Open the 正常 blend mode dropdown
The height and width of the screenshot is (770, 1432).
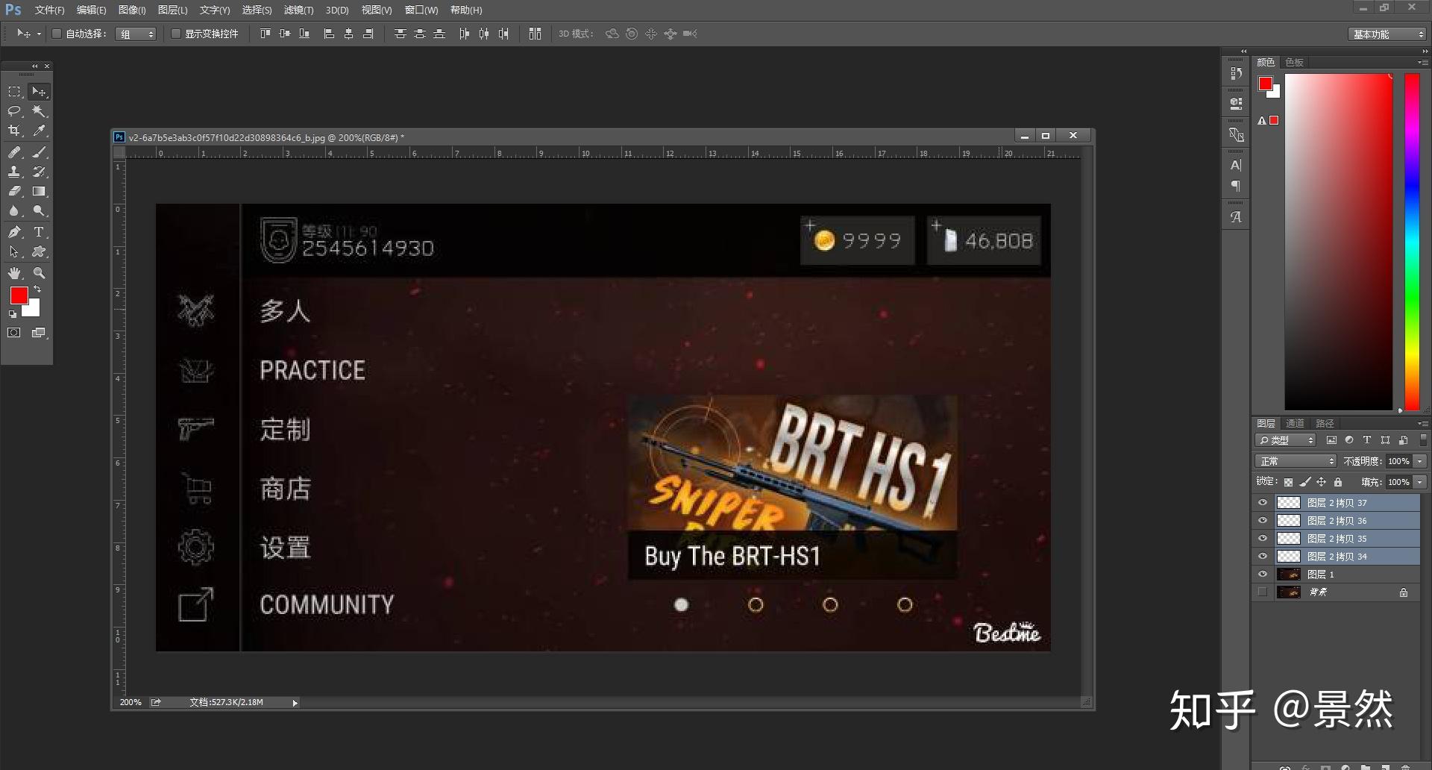[x=1296, y=461]
